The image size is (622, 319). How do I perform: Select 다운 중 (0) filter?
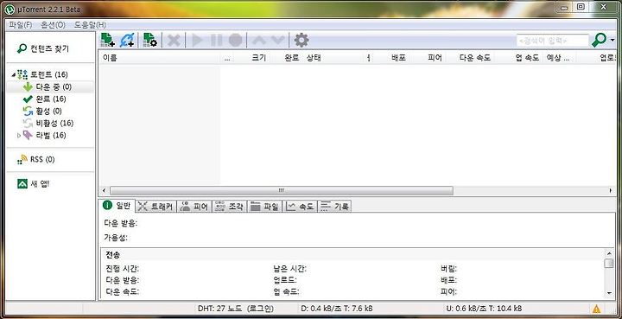[50, 87]
